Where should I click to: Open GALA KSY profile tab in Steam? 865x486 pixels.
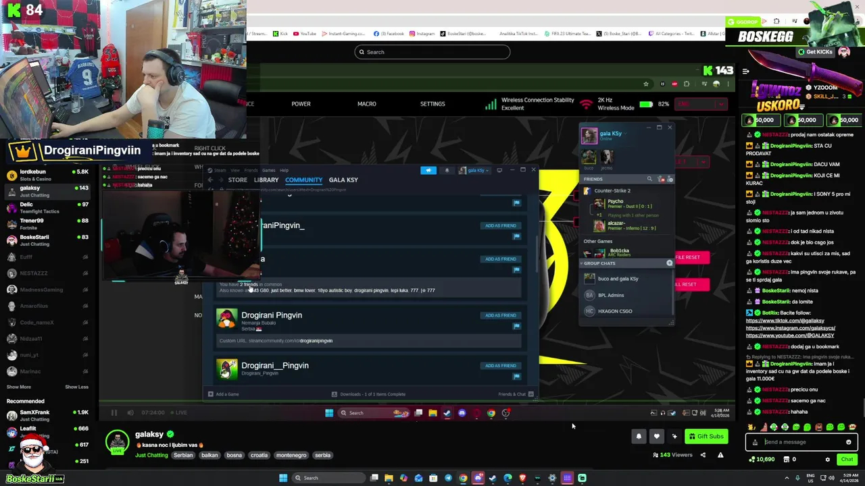(x=343, y=180)
